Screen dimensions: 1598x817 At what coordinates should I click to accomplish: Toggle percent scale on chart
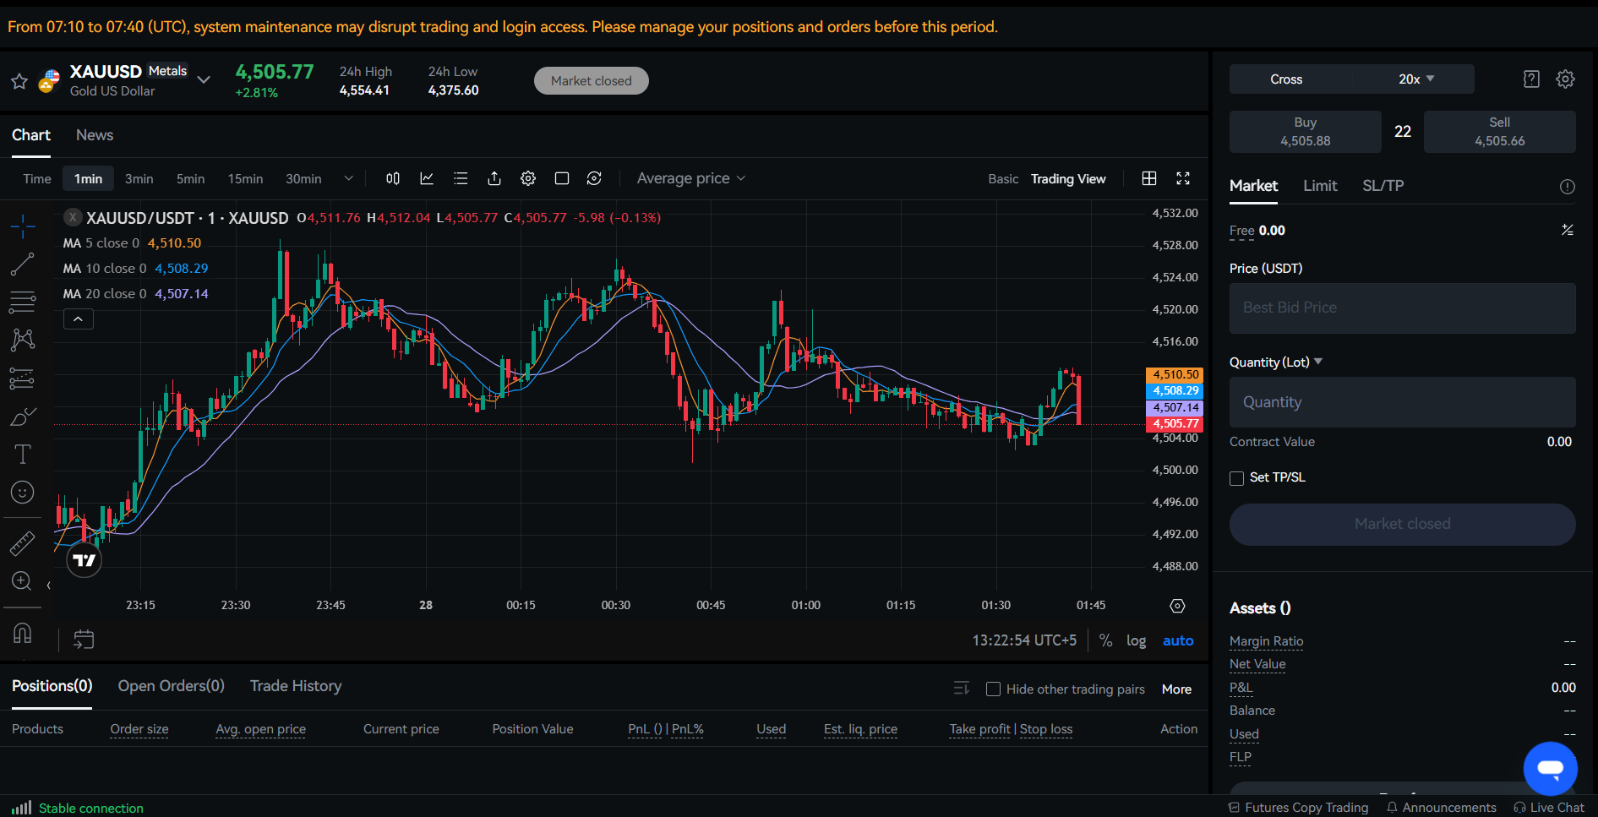coord(1105,640)
